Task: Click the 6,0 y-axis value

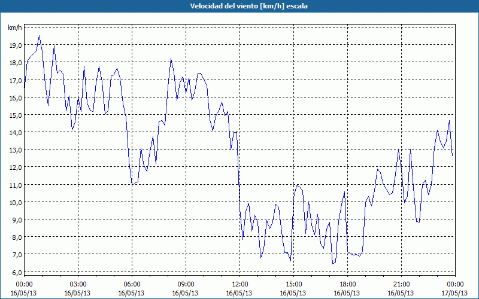Action: pos(17,272)
